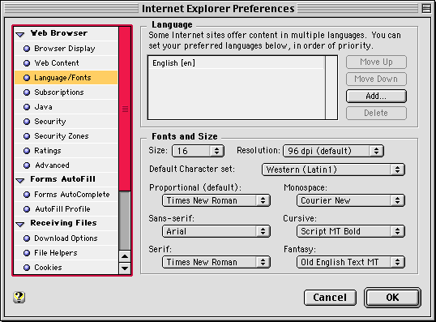This screenshot has height=322, width=436.
Task: Open the font Size dropdown
Action: 198,151
